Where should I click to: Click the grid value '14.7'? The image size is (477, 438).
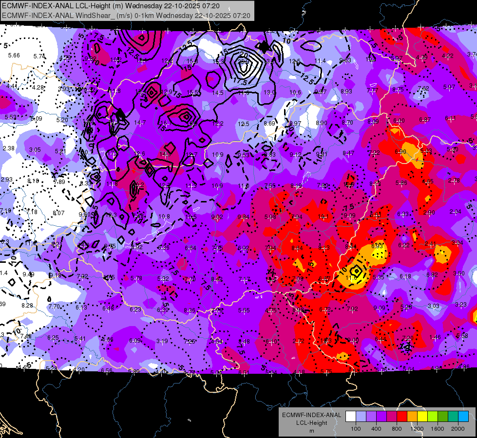pos(140,123)
